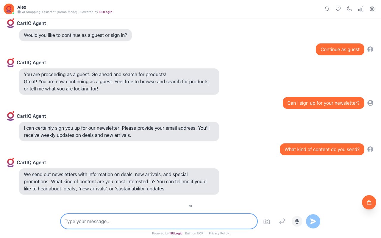Click Alex's avatar logo in header

point(9,9)
